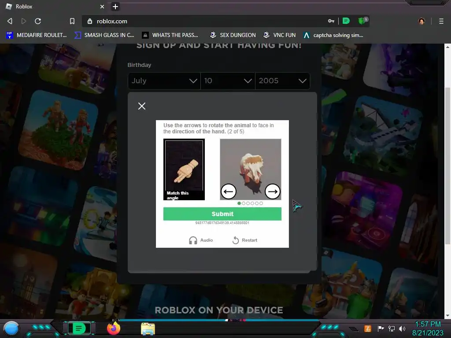Image resolution: width=451 pixels, height=338 pixels.
Task: Open a new browser tab
Action: [115, 6]
